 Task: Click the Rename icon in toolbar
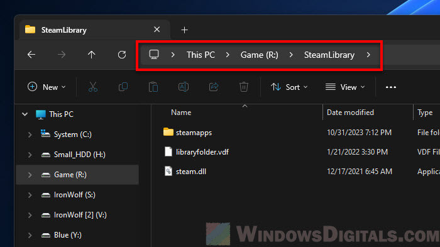pyautogui.click(x=184, y=87)
